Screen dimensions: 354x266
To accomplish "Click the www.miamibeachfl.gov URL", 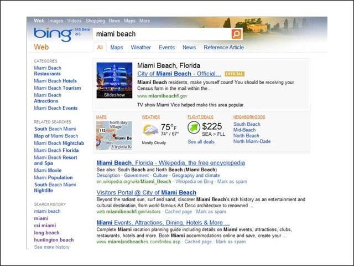I will (162, 96).
